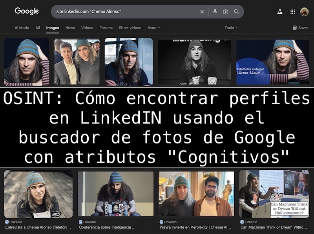
Task: Open Google Lens camera search icon
Action: coord(225,12)
